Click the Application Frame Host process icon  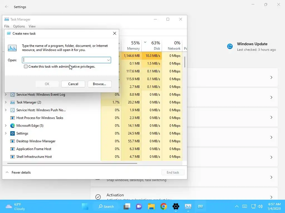coord(12,149)
